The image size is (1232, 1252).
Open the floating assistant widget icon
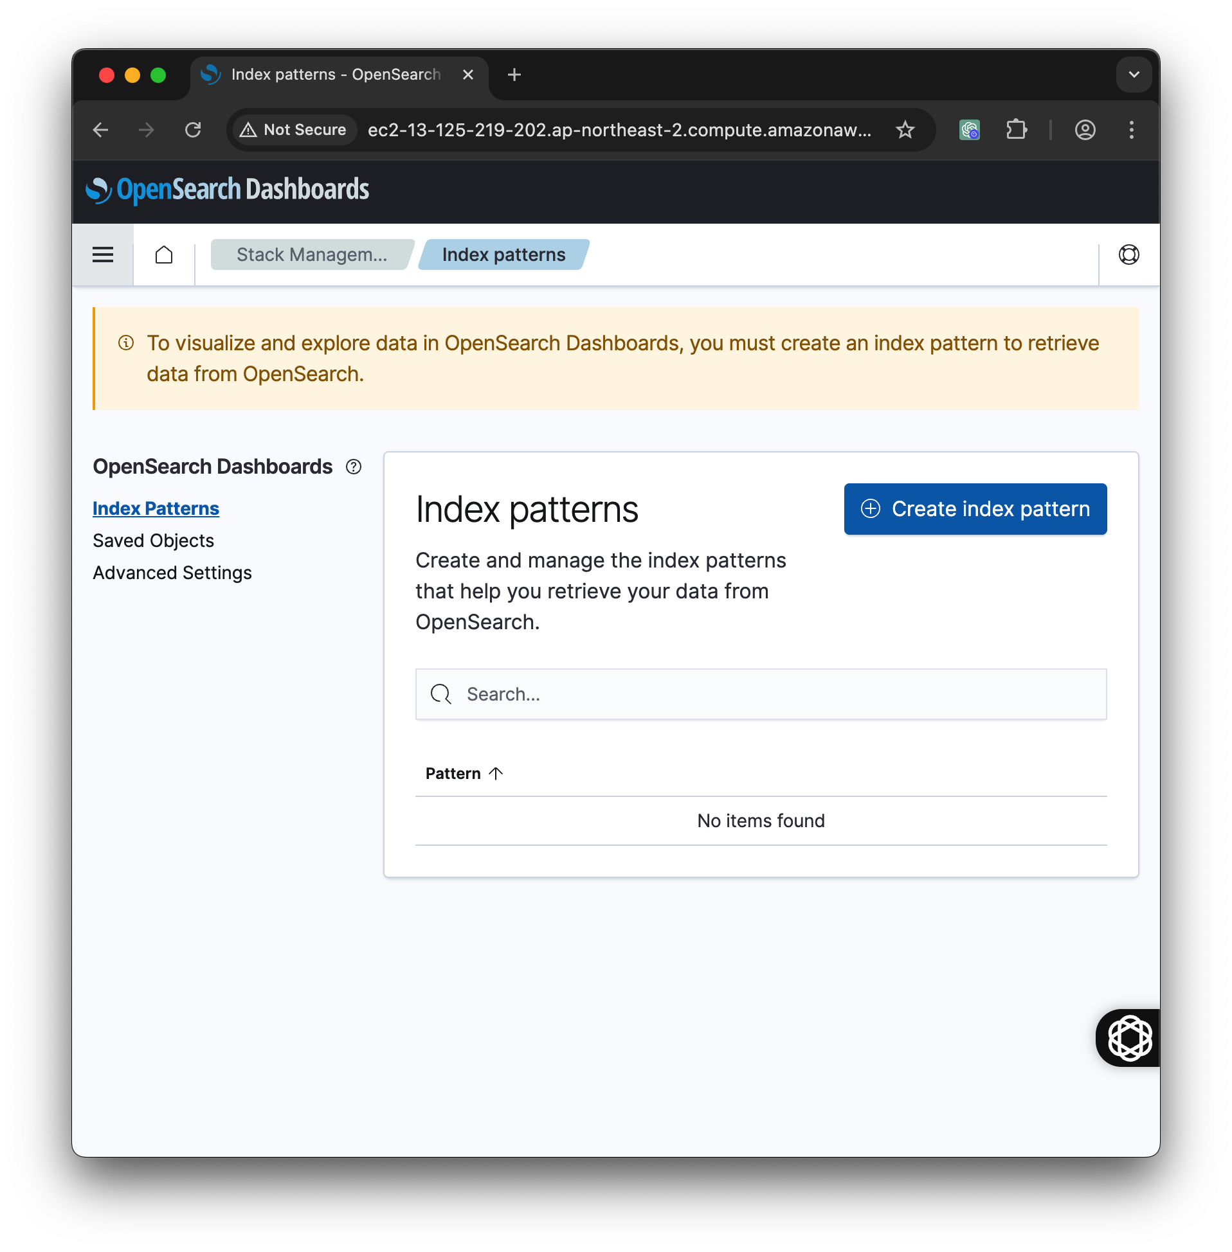tap(1129, 1038)
